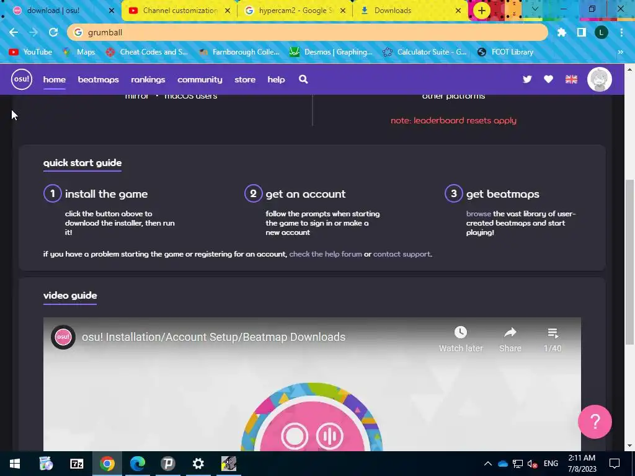Click the muted volume tray icon
This screenshot has height=476, width=635.
coord(532,464)
